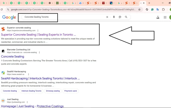Screen dimensions: 171x108
Task: Search by image using Google Lens icon
Action: [x=120, y=17]
